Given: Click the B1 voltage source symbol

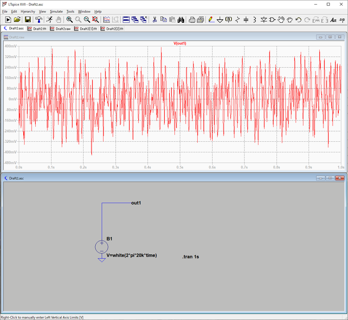Looking at the screenshot, I should pos(102,247).
